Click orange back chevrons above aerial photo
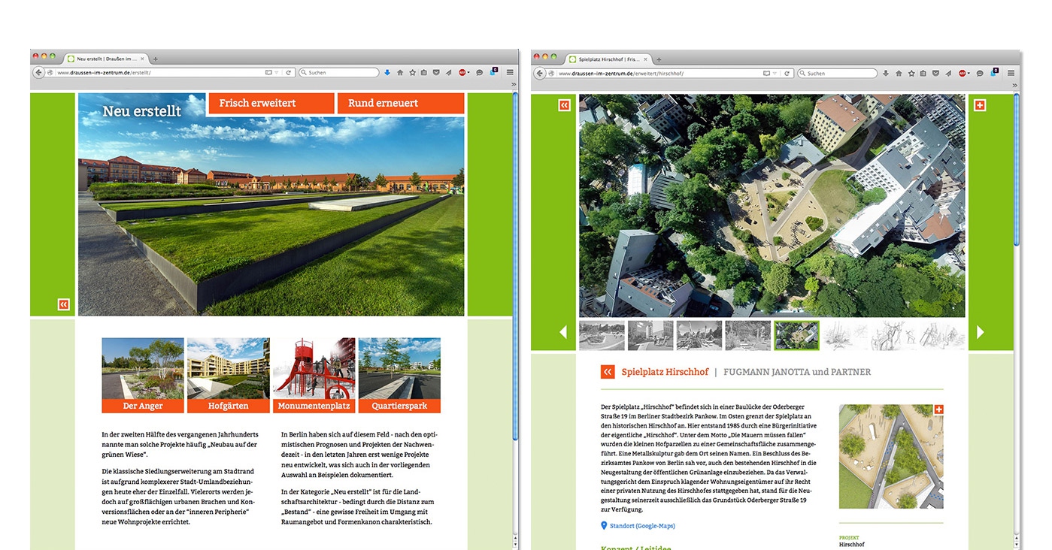1052x550 pixels. [564, 105]
